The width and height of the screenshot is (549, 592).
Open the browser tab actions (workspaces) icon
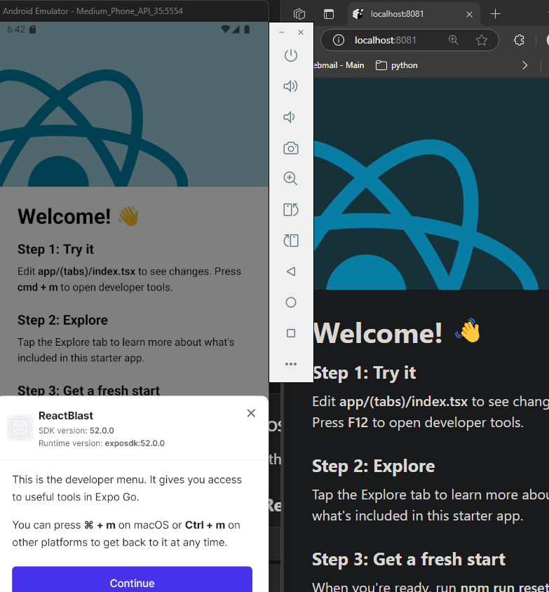299,14
